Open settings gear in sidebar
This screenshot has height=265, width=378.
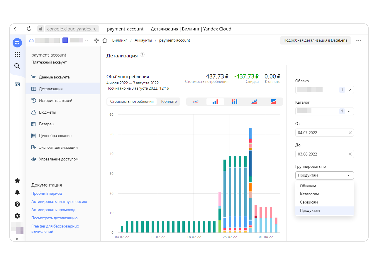click(x=17, y=216)
